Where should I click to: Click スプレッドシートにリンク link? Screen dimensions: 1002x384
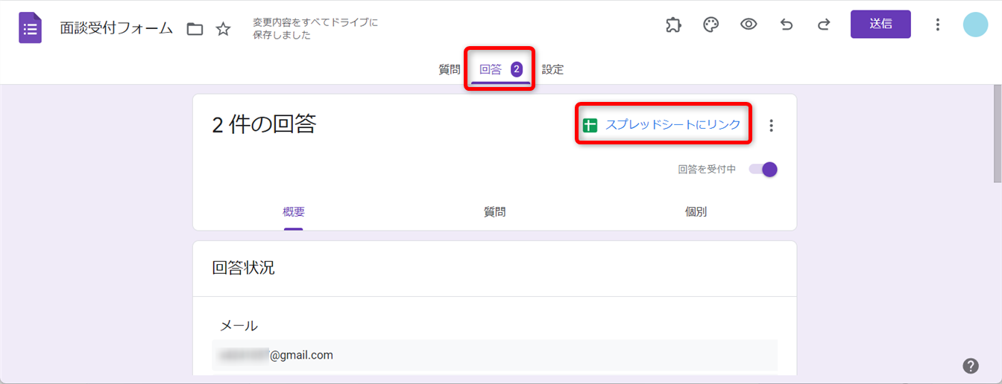(x=672, y=125)
